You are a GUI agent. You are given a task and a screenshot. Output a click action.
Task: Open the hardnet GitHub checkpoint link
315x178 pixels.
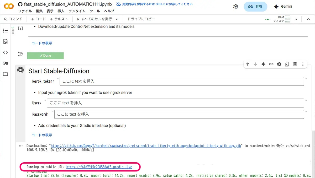tap(146, 146)
